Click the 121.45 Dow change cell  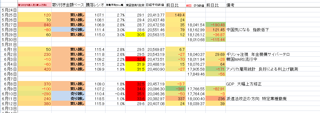click(216, 30)
